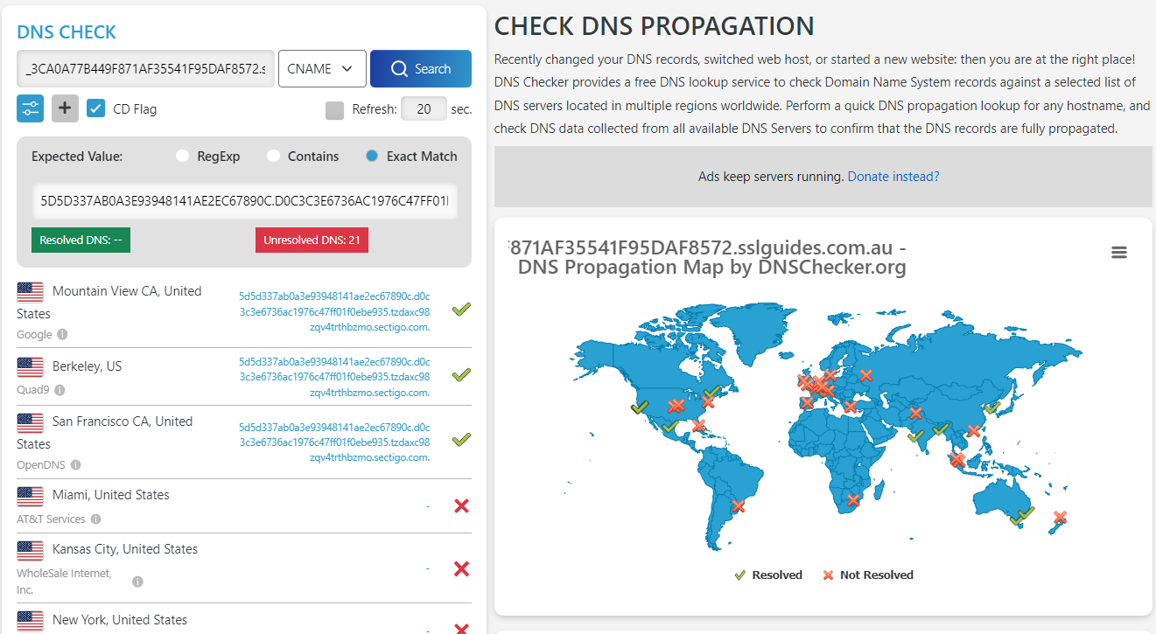
Task: Select the Contains expected value option
Action: (x=272, y=156)
